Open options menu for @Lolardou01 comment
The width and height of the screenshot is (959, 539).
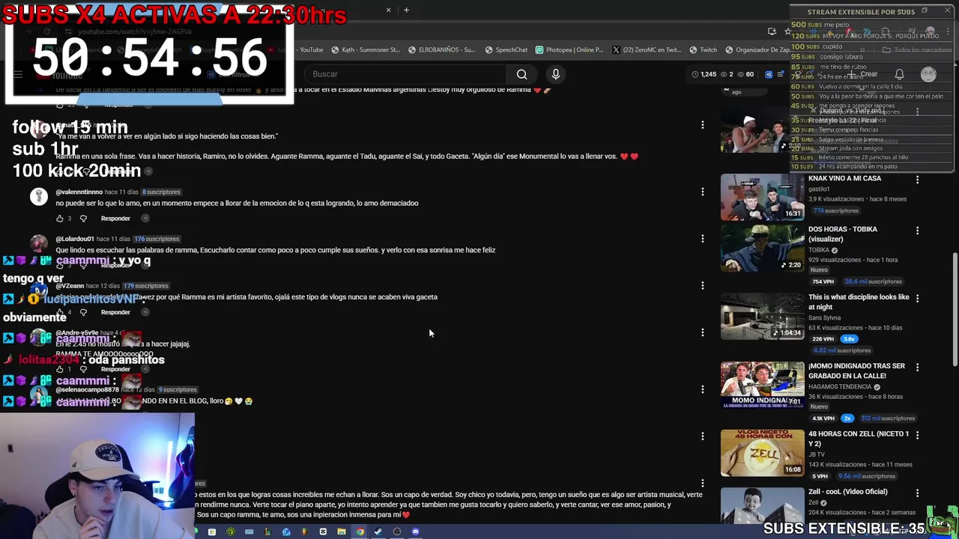pos(703,239)
